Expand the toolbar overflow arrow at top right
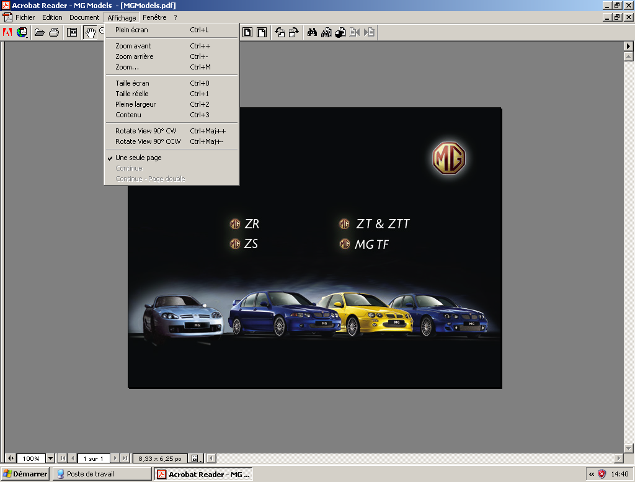The height and width of the screenshot is (482, 635). tap(628, 46)
